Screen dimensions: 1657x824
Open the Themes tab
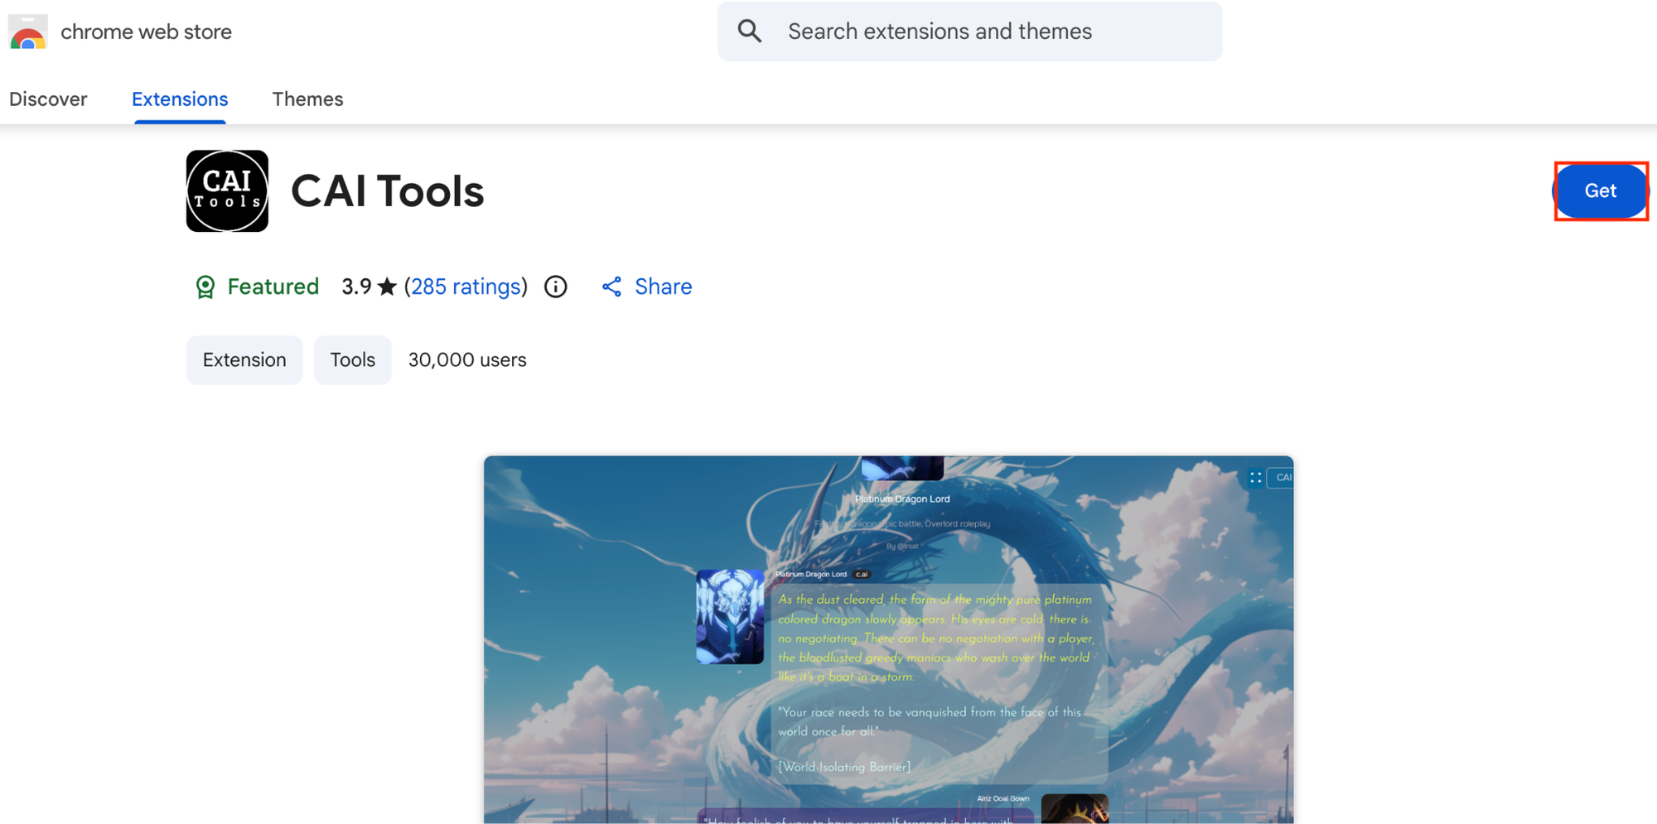point(307,99)
